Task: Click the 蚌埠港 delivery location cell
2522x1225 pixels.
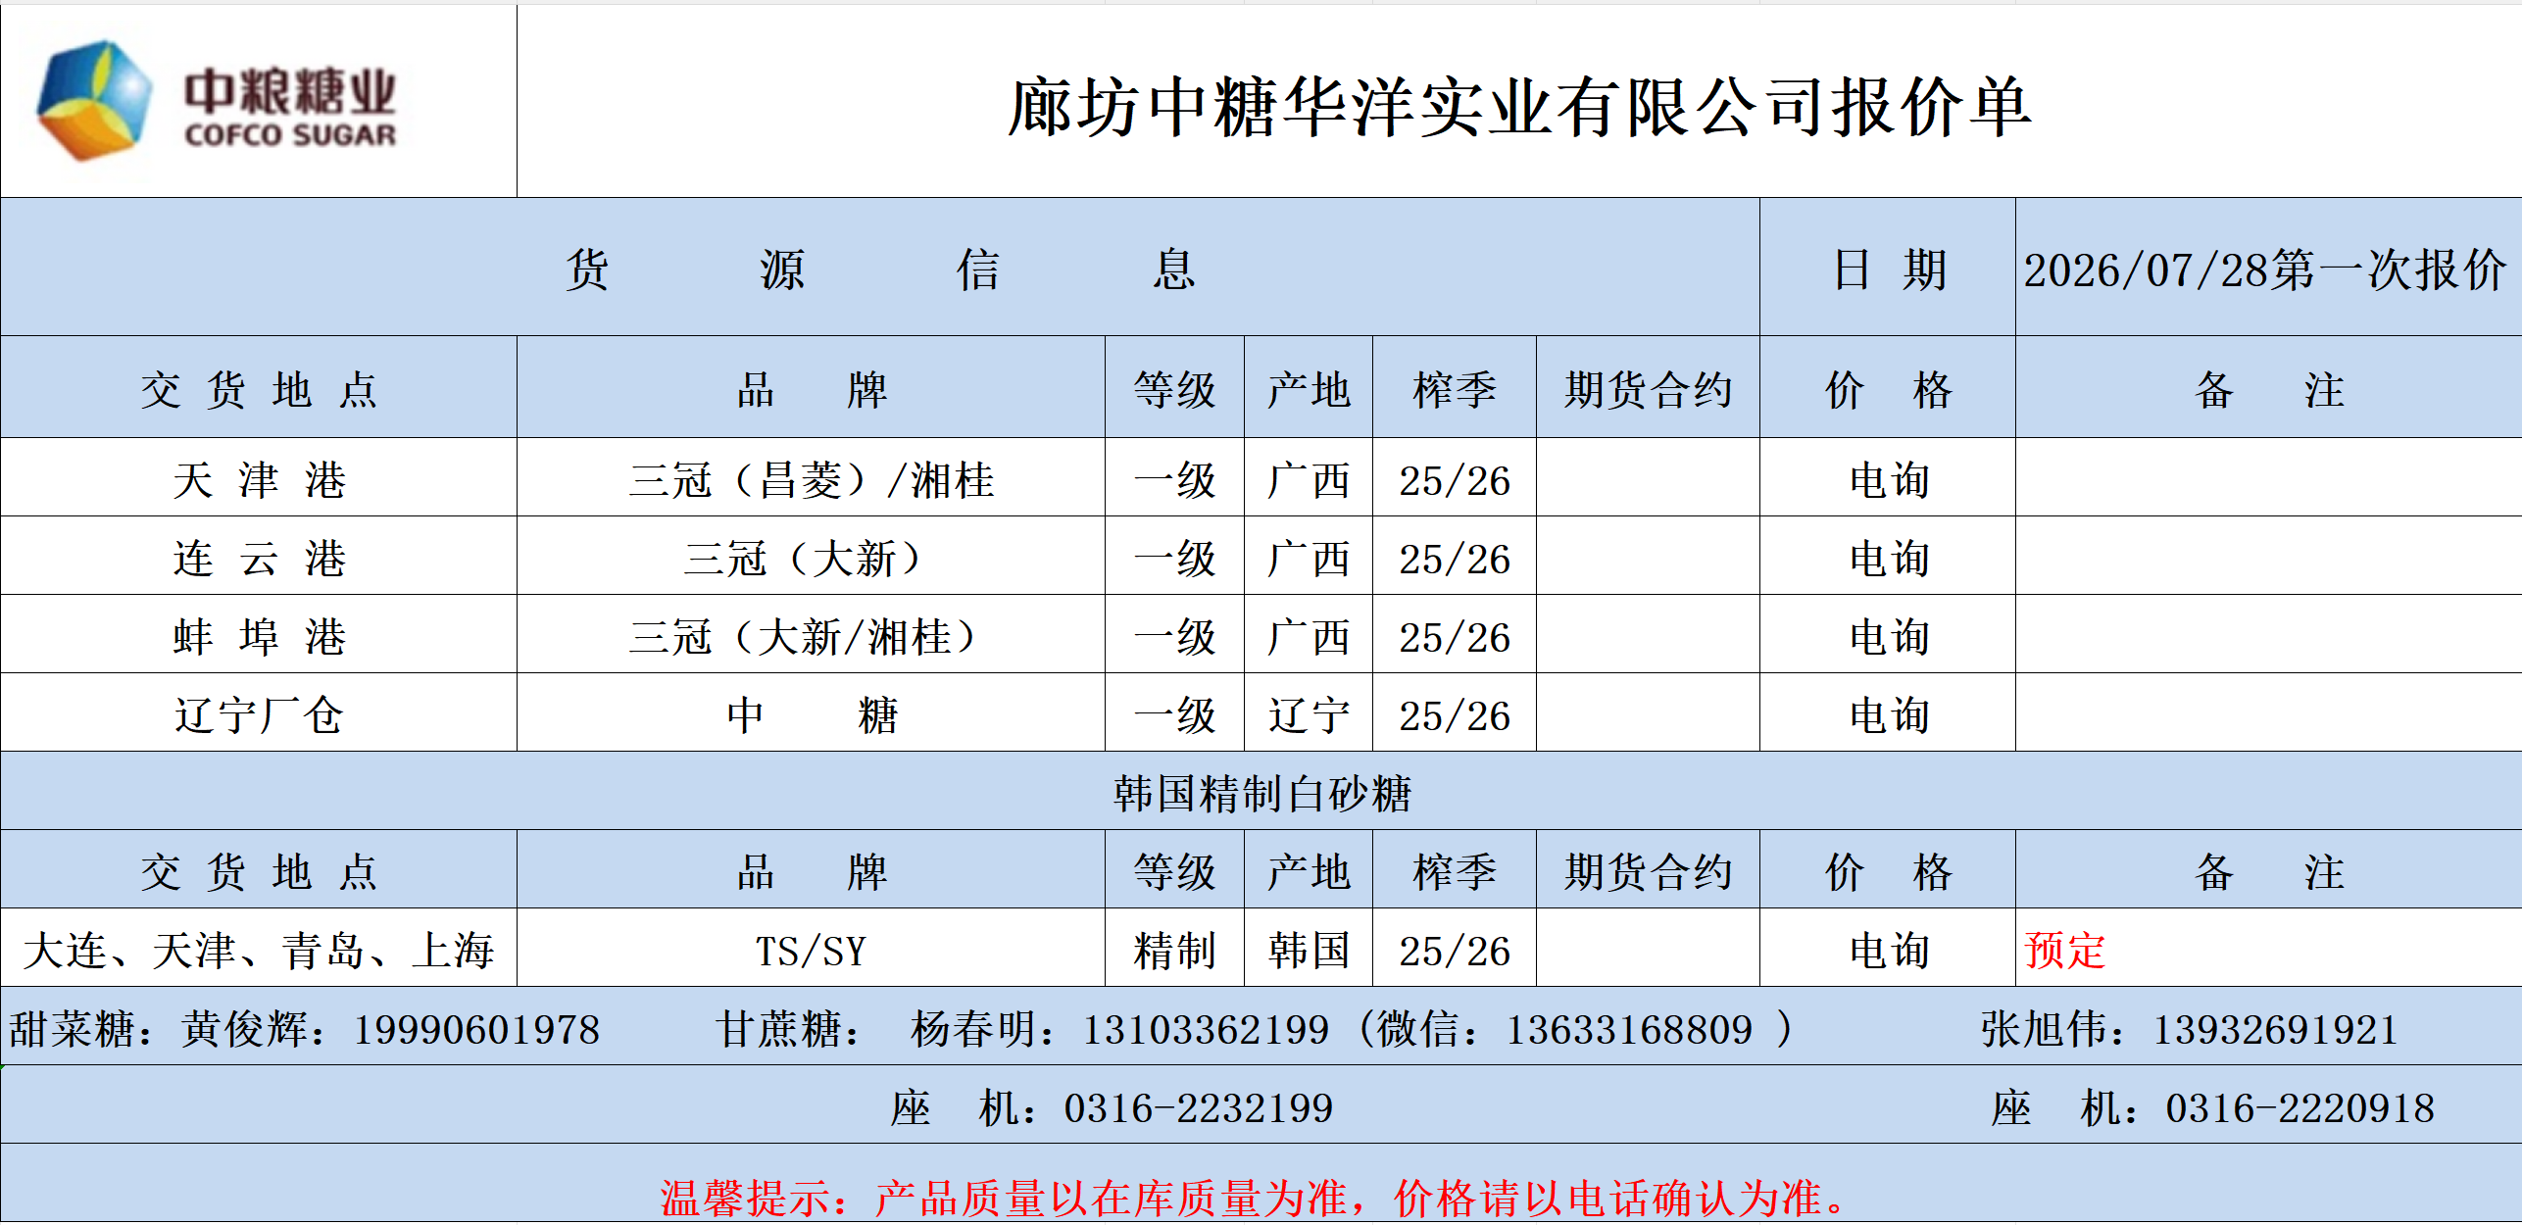Action: click(x=259, y=635)
